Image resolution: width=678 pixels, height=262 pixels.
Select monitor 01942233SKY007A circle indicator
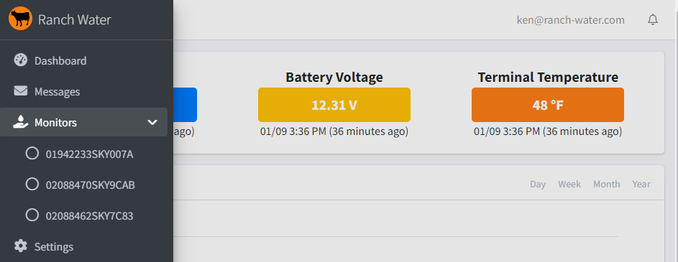point(32,153)
